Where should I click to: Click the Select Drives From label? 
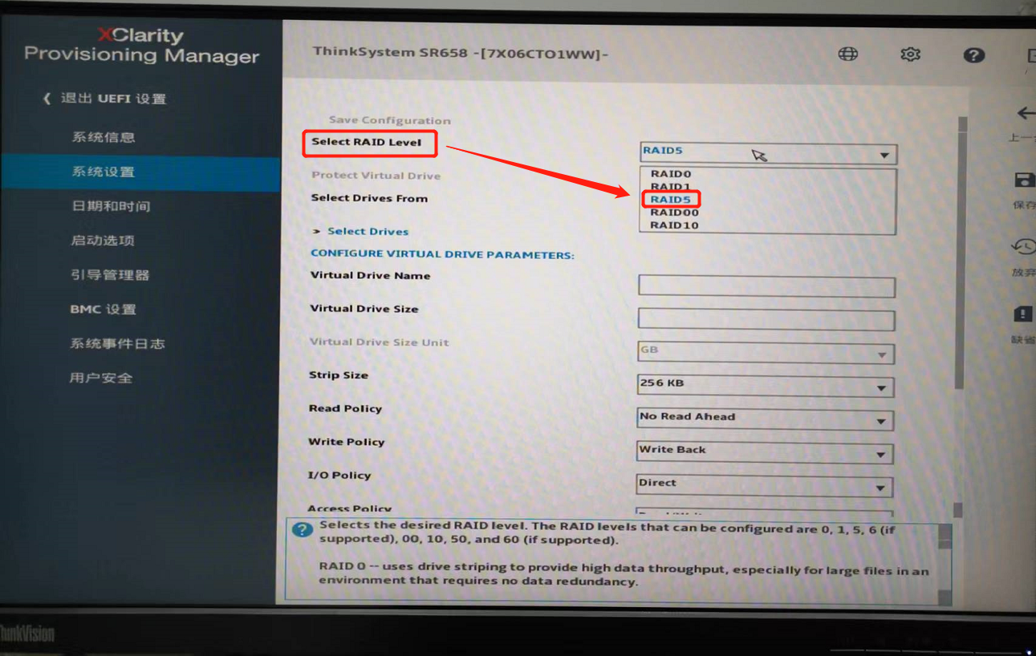click(369, 198)
